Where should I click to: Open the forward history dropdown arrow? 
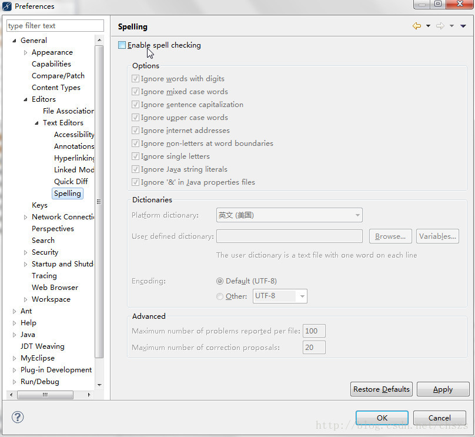click(451, 26)
